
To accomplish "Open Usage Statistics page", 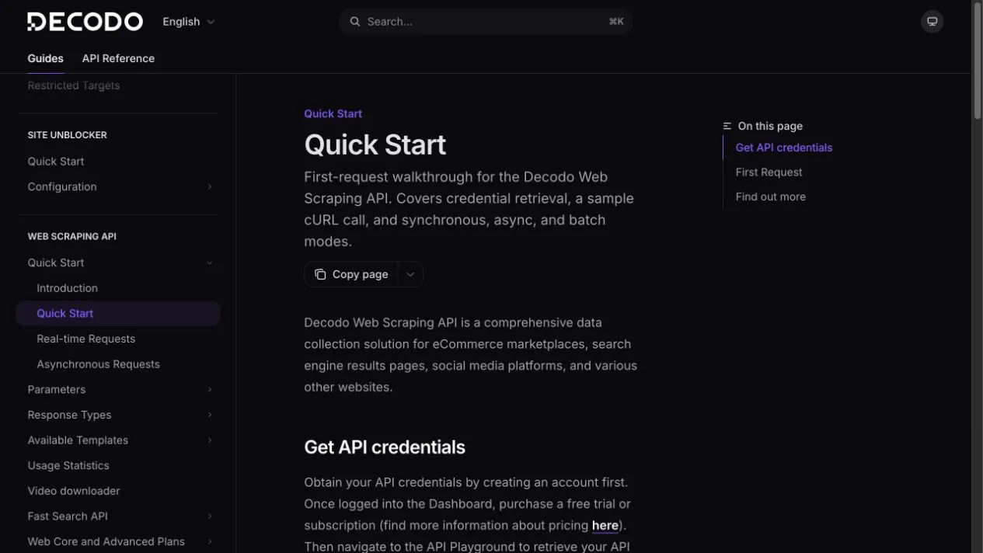I will (x=68, y=466).
